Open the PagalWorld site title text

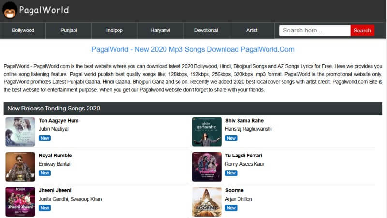[44, 10]
